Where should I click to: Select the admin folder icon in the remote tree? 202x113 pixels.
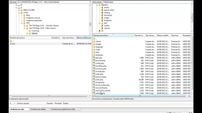coord(102,8)
